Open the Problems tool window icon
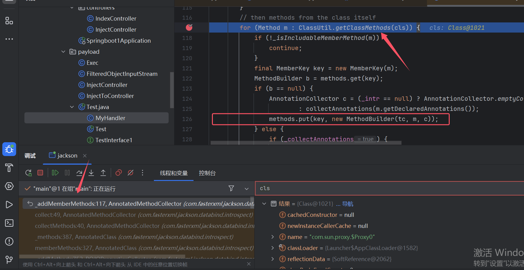 coord(9,241)
